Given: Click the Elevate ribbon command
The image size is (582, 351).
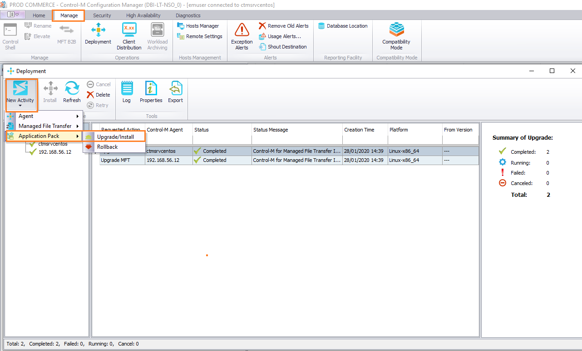Looking at the screenshot, I should pyautogui.click(x=37, y=36).
